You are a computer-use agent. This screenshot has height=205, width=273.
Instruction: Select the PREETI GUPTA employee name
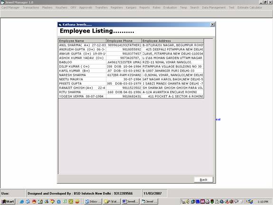82,84
